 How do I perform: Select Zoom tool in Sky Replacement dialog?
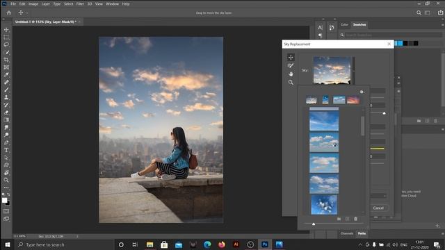click(x=291, y=83)
